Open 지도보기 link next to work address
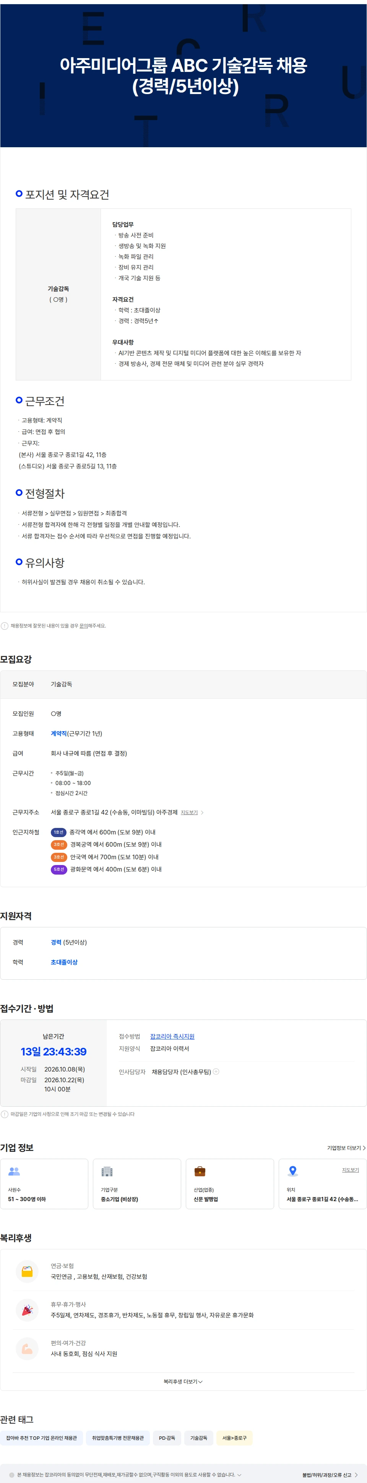Screen dimensions: 367x1483 click(x=189, y=812)
